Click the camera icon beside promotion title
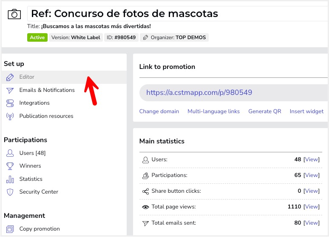This screenshot has height=237, width=329. [x=14, y=14]
